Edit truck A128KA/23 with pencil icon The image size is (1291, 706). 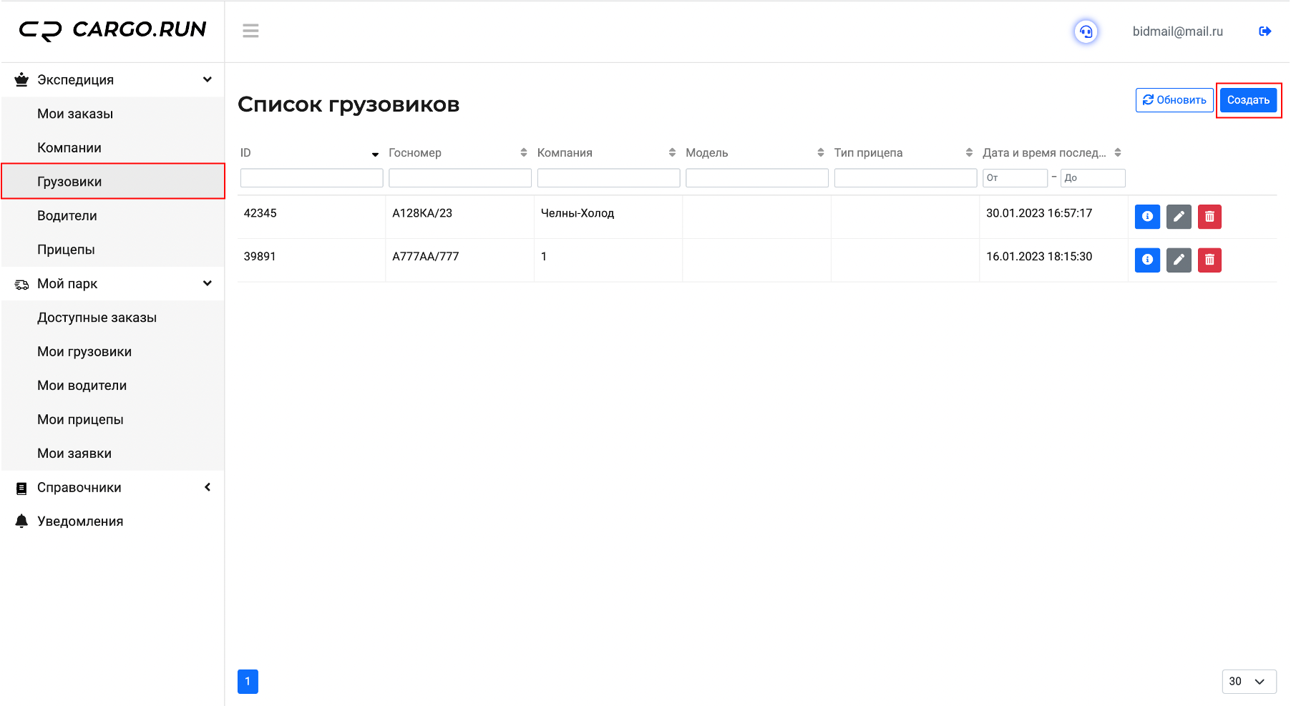[1179, 217]
